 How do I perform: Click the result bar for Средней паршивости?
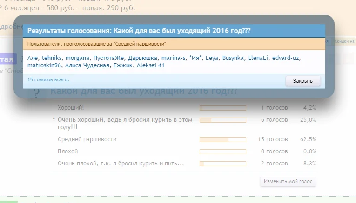click(223, 139)
